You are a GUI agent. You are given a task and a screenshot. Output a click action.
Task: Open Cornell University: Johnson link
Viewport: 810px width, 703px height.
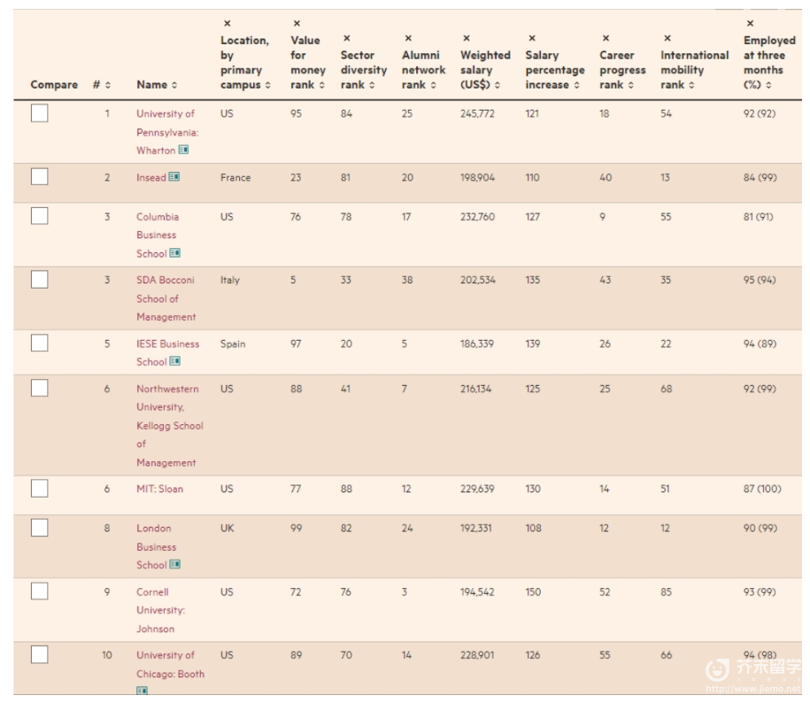(x=160, y=610)
